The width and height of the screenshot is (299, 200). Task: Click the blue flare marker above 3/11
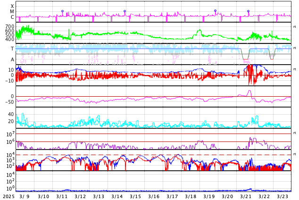coord(62,11)
